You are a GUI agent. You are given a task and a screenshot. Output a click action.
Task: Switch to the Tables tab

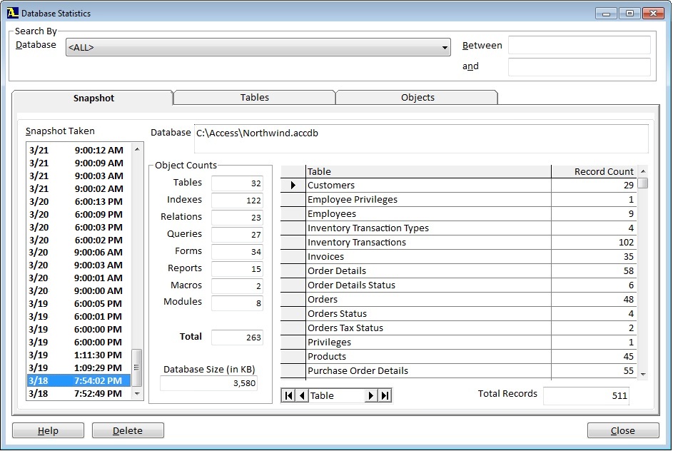254,98
